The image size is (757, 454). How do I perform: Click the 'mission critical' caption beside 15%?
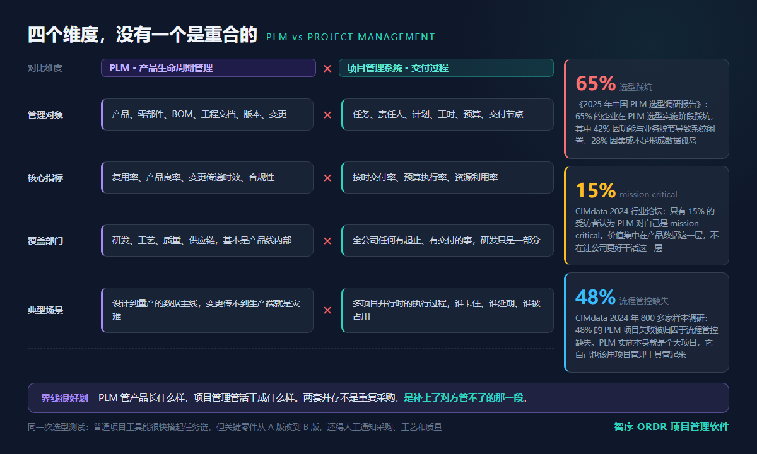click(648, 194)
